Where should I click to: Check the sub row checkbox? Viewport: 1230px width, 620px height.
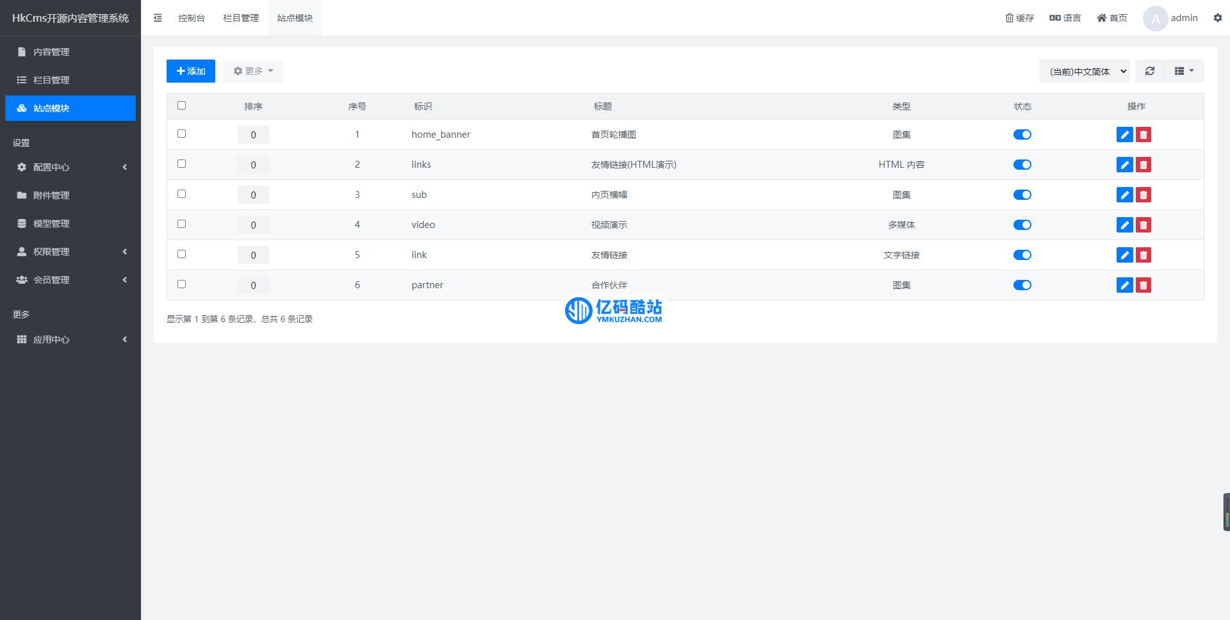pyautogui.click(x=181, y=194)
